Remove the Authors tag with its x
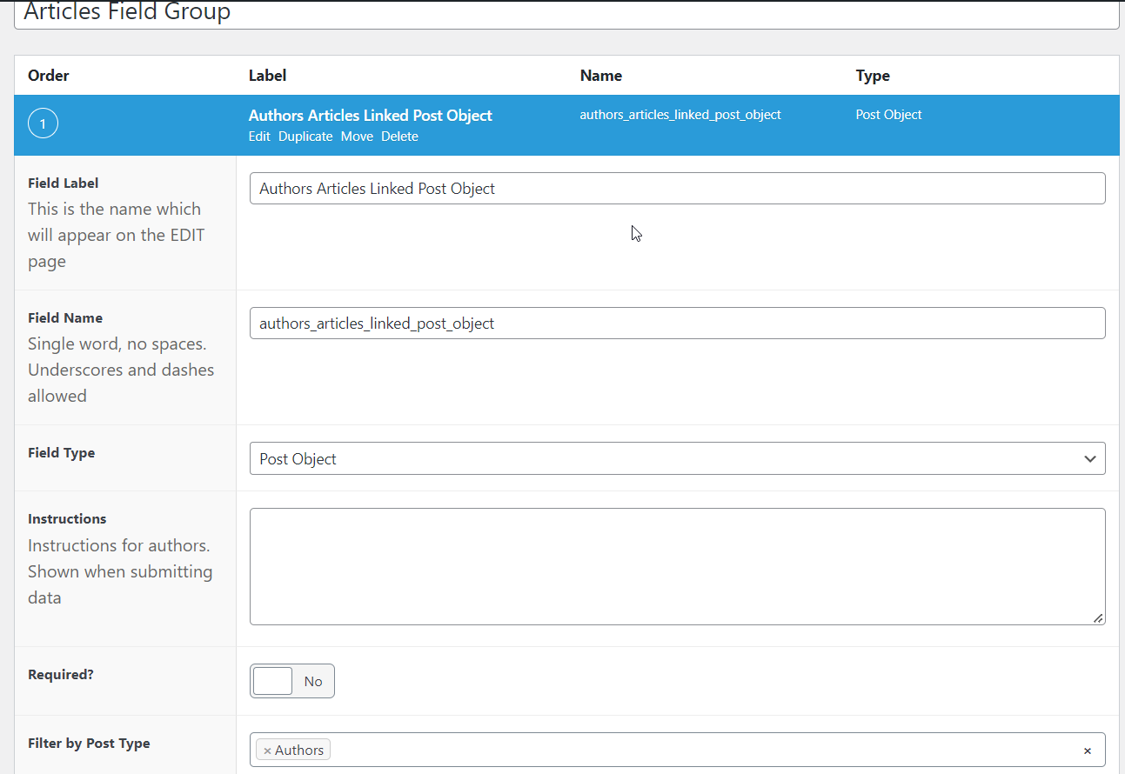The height and width of the screenshot is (774, 1125). tap(267, 751)
